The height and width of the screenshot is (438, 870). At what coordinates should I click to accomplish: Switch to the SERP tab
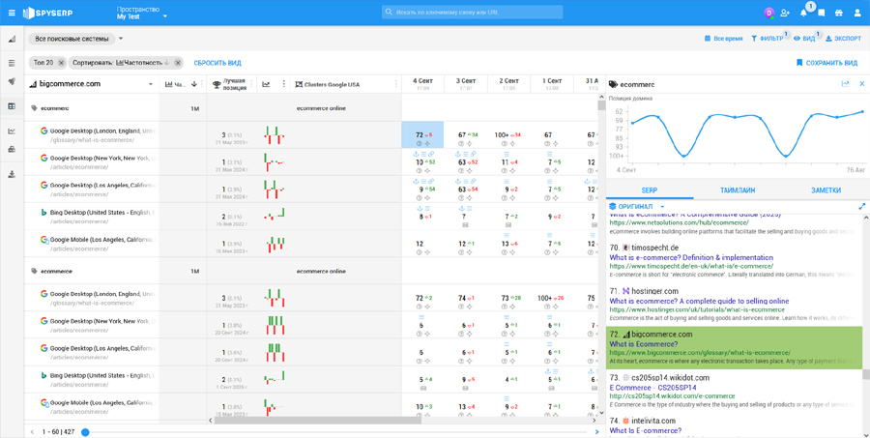pos(650,190)
